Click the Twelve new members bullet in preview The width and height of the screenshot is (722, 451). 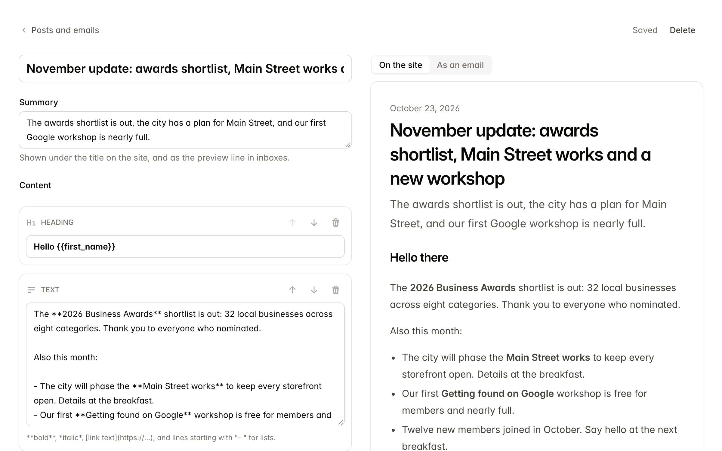(539, 438)
